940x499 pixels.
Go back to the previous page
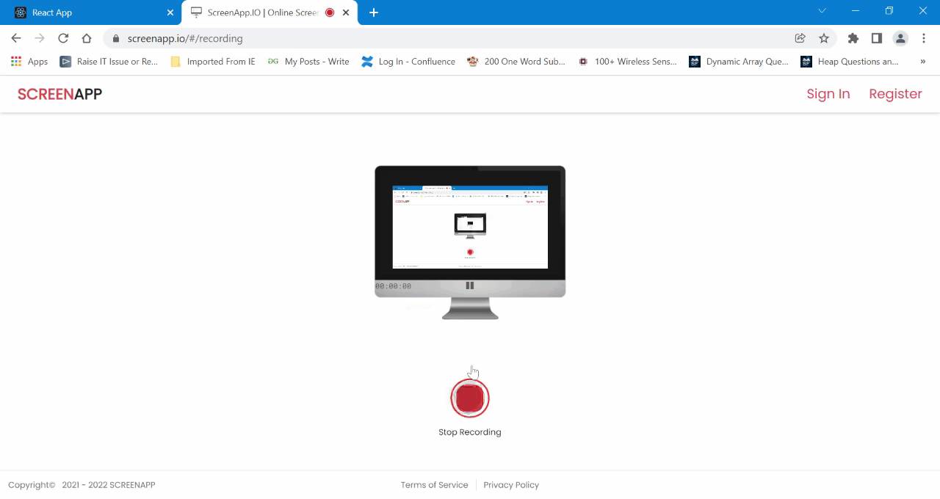coord(16,38)
